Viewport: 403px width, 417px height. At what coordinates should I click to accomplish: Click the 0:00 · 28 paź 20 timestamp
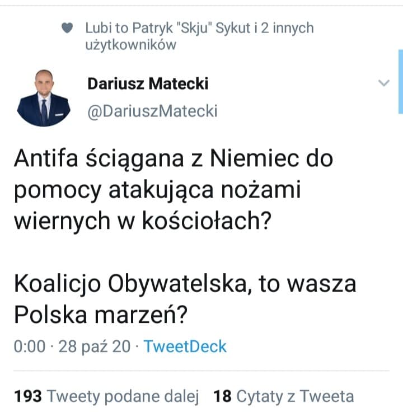point(72,346)
